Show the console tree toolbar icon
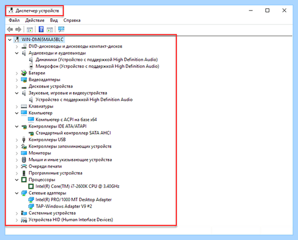The width and height of the screenshot is (298, 240). pos(30,29)
